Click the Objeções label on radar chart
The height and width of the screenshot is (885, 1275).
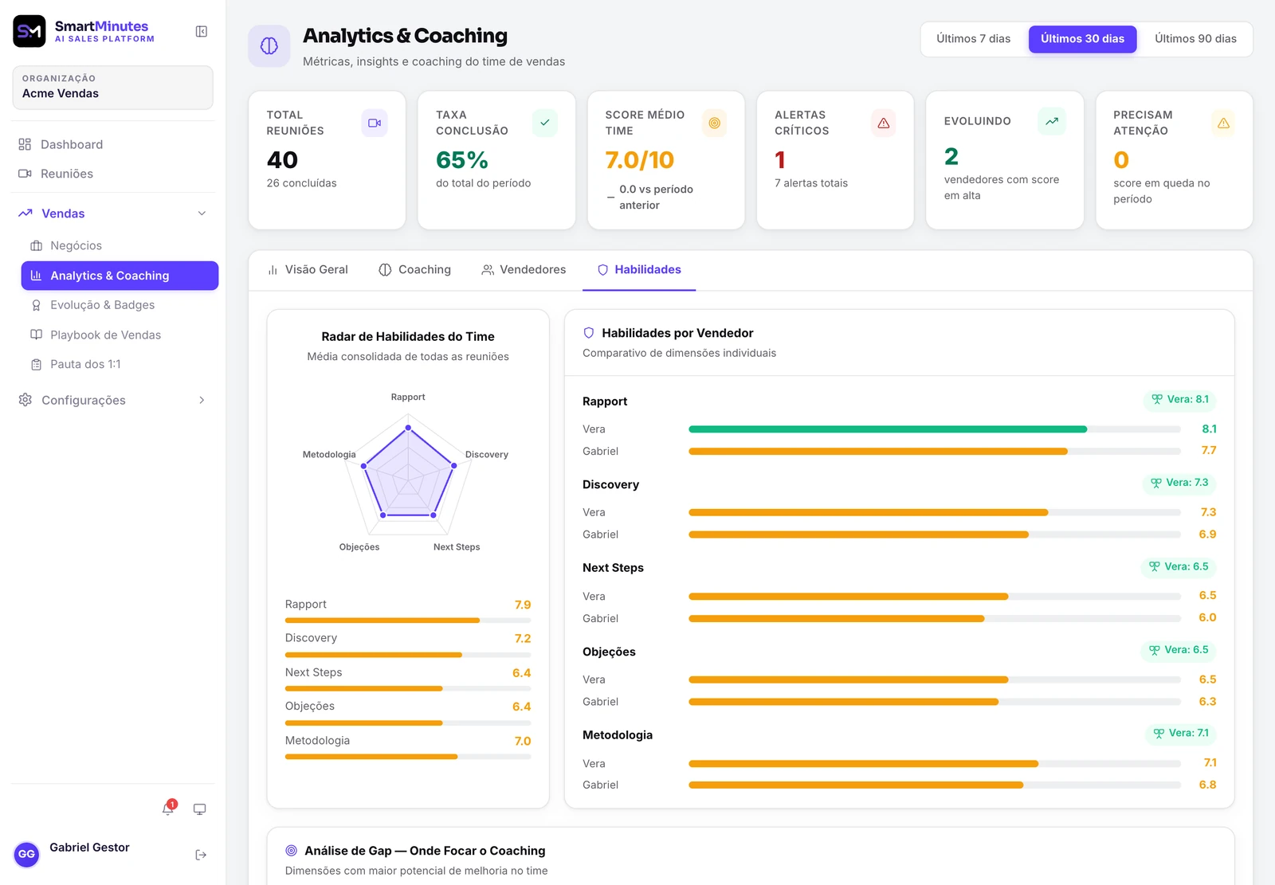(359, 547)
